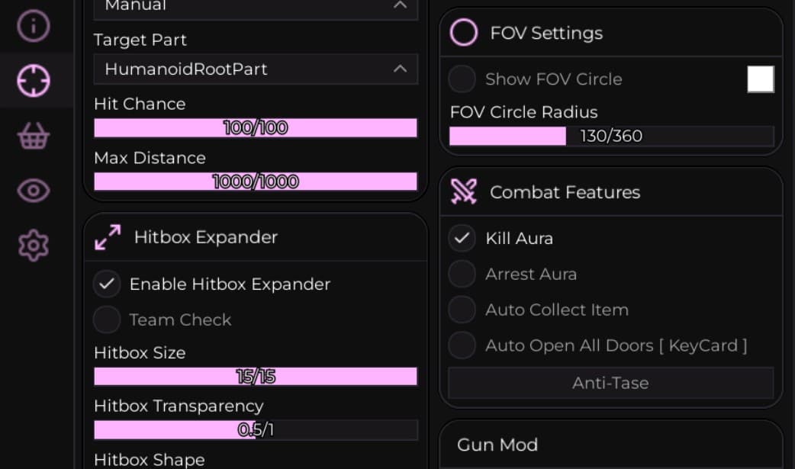Click the FOV Circle Radius slider bar
The height and width of the screenshot is (469, 795).
coord(610,136)
